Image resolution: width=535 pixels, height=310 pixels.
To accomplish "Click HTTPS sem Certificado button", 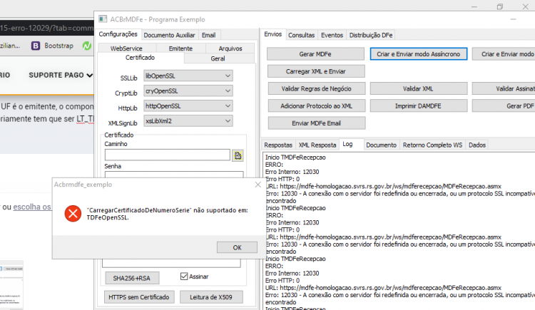I will tap(139, 297).
